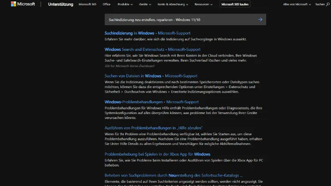Open Problembehebung bei Spielen in Xbox App
Screen dimensions: 331x186
pos(157,154)
